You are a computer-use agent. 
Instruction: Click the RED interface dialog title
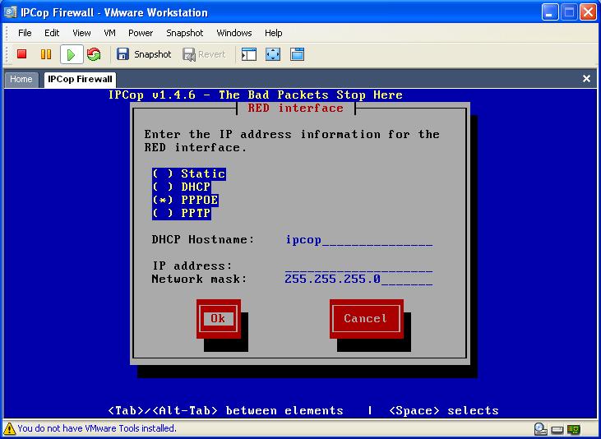tap(295, 109)
